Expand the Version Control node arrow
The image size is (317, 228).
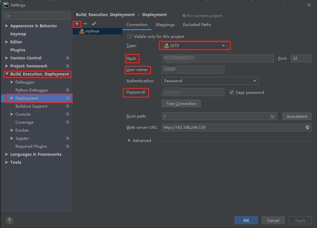7,58
